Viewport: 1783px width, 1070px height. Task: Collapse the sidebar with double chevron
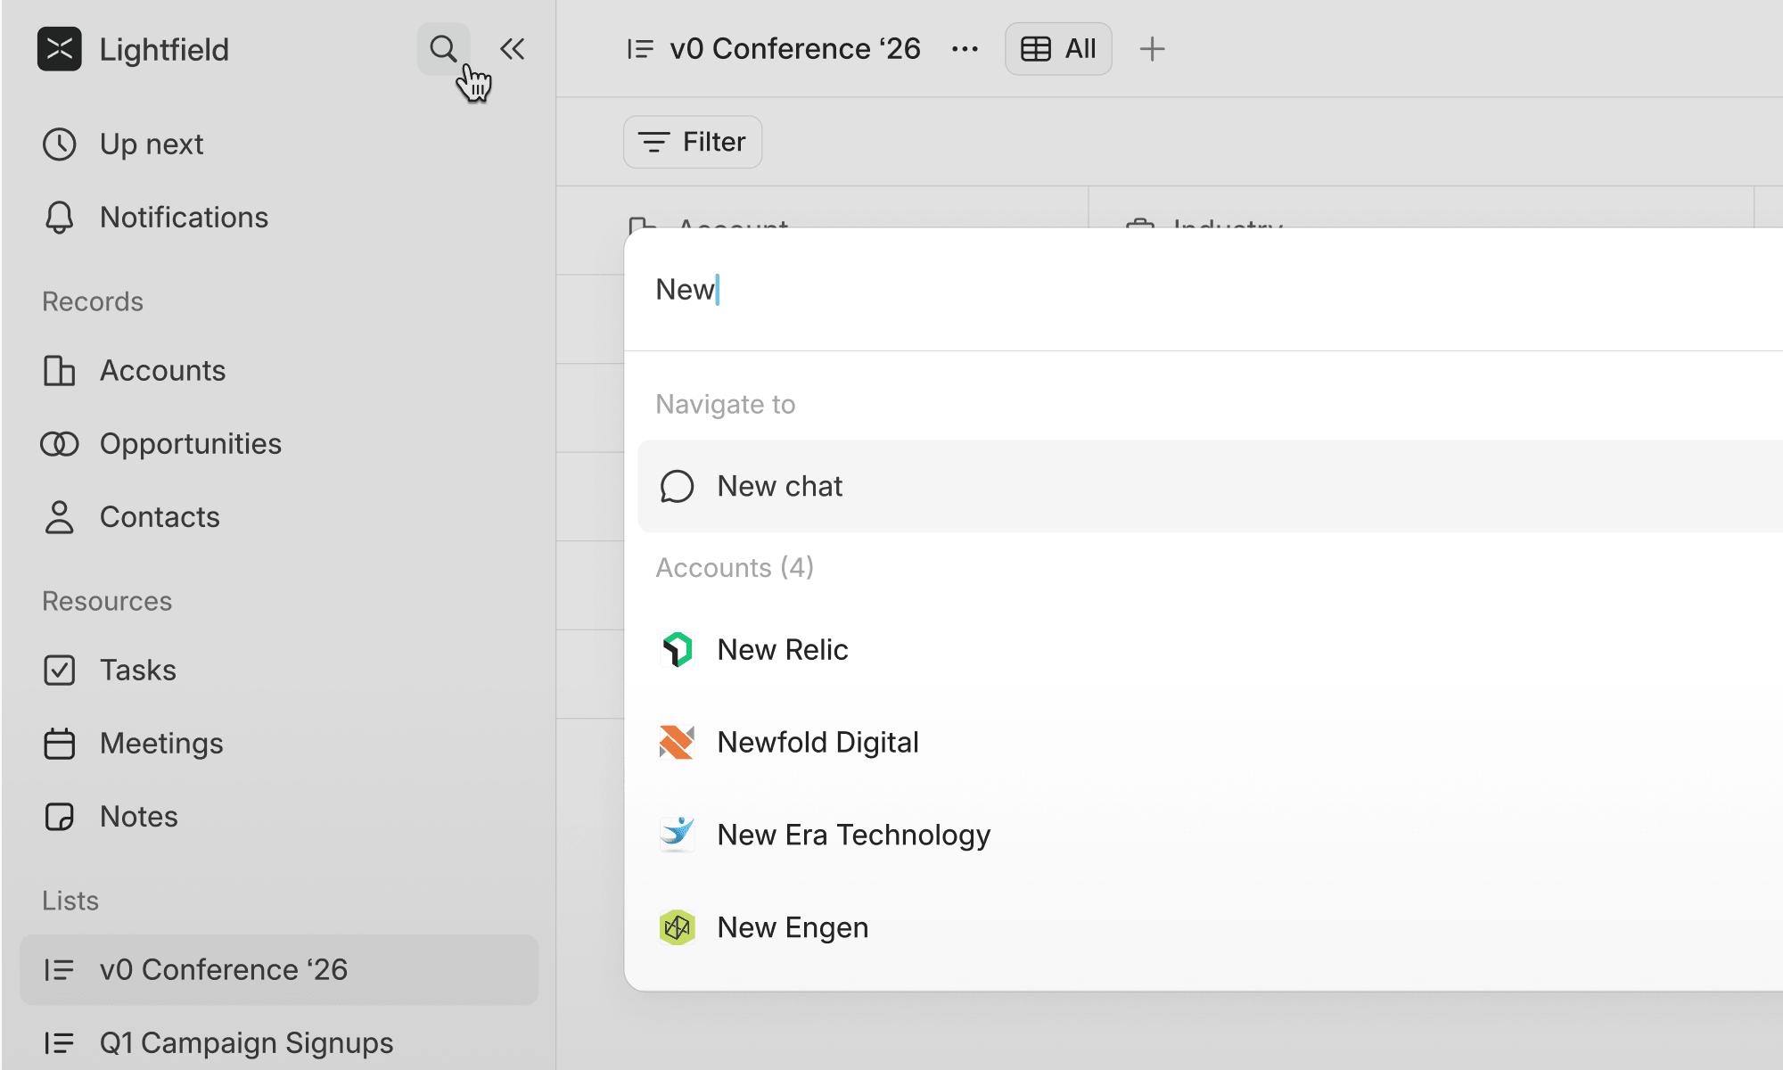(x=512, y=49)
